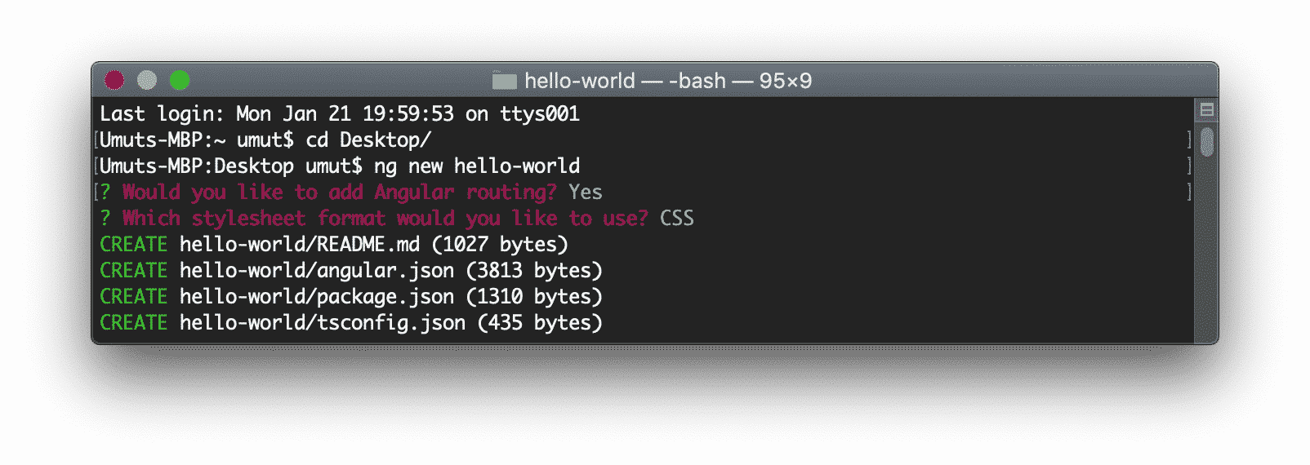Click the Last login line
This screenshot has width=1310, height=465.
click(x=340, y=113)
